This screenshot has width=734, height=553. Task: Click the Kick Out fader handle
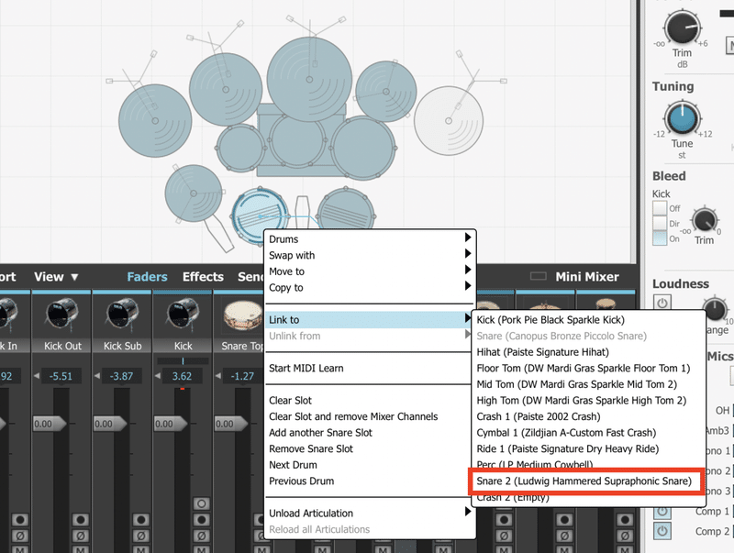(50, 424)
